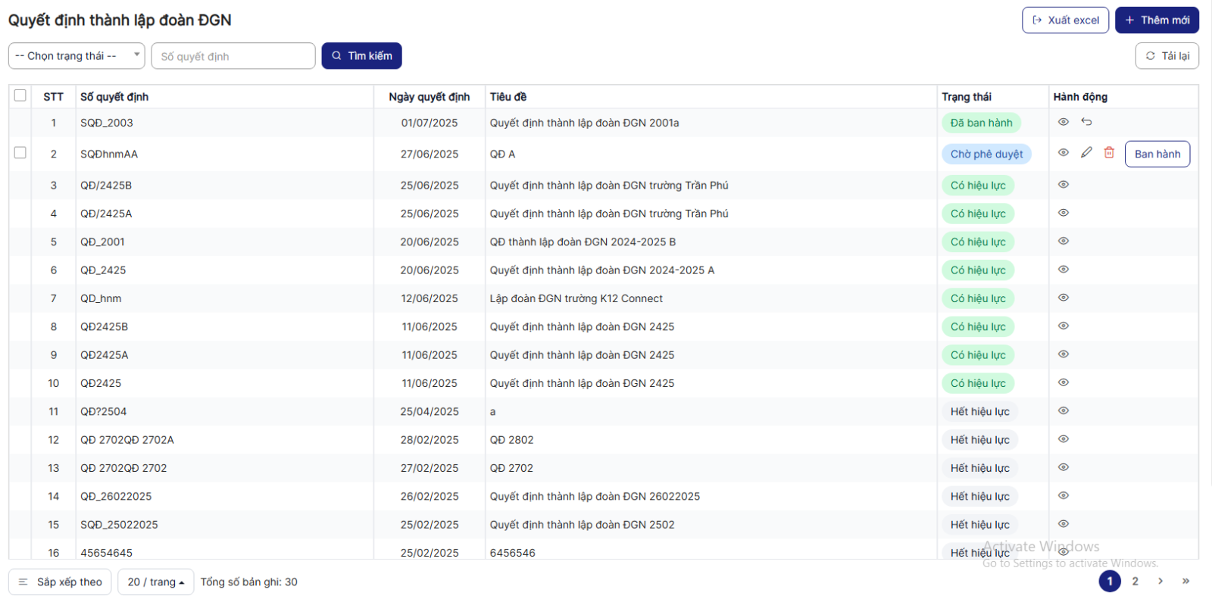Delete SQĐhnmAA using the trash icon
This screenshot has width=1212, height=599.
1109,153
